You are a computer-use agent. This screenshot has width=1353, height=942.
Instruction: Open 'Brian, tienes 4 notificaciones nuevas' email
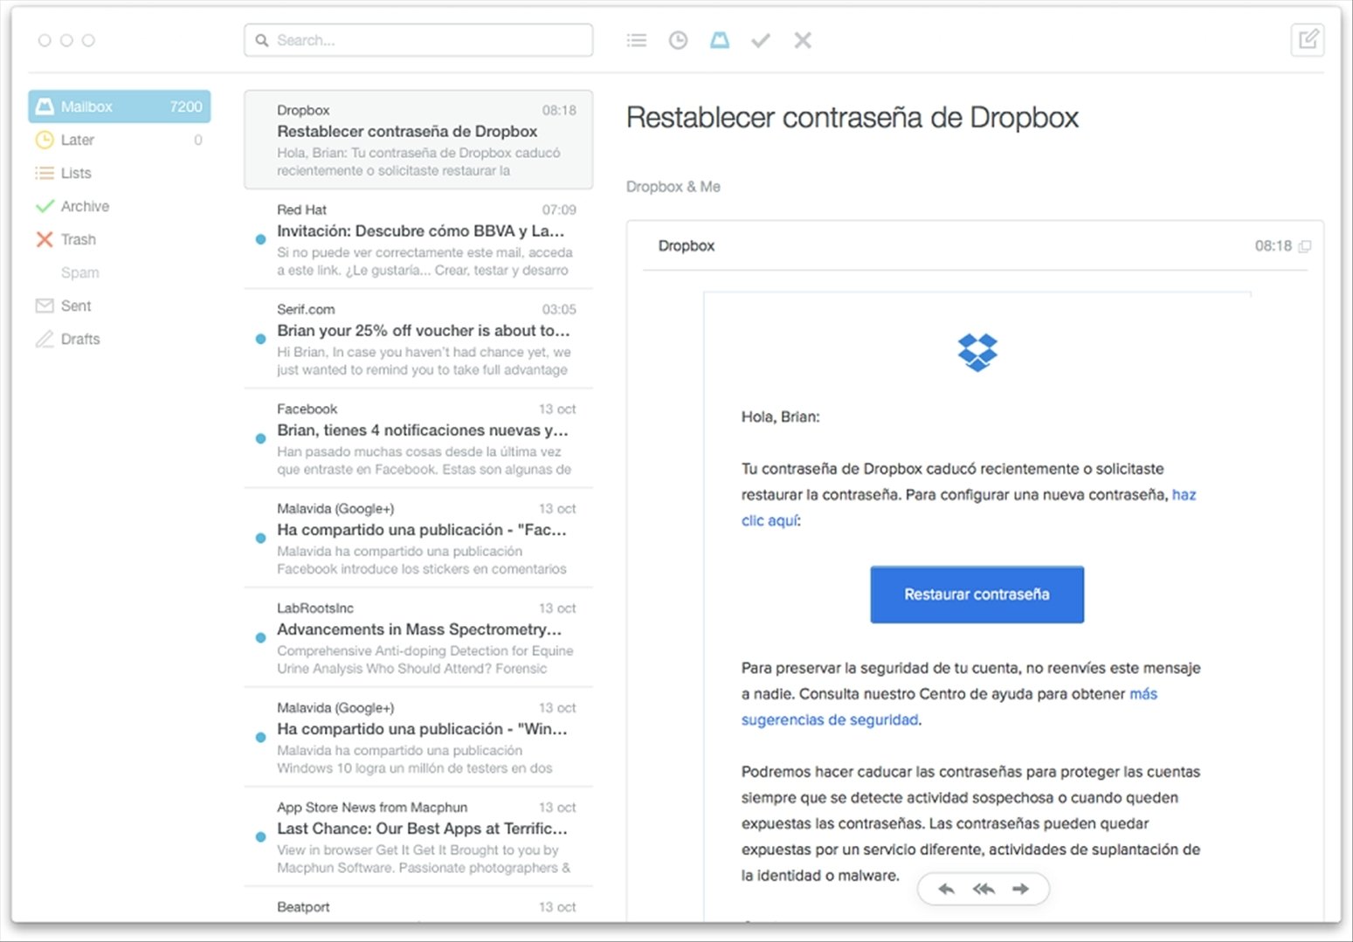(418, 438)
